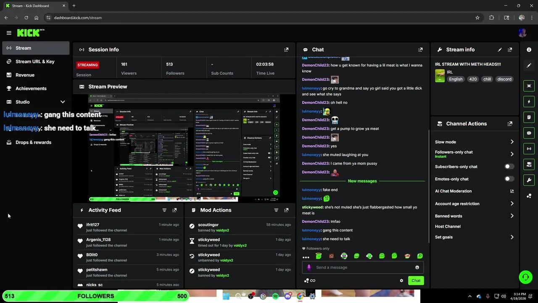Select the angel emote in the quick-emote row
The width and height of the screenshot is (538, 303).
pos(319,256)
